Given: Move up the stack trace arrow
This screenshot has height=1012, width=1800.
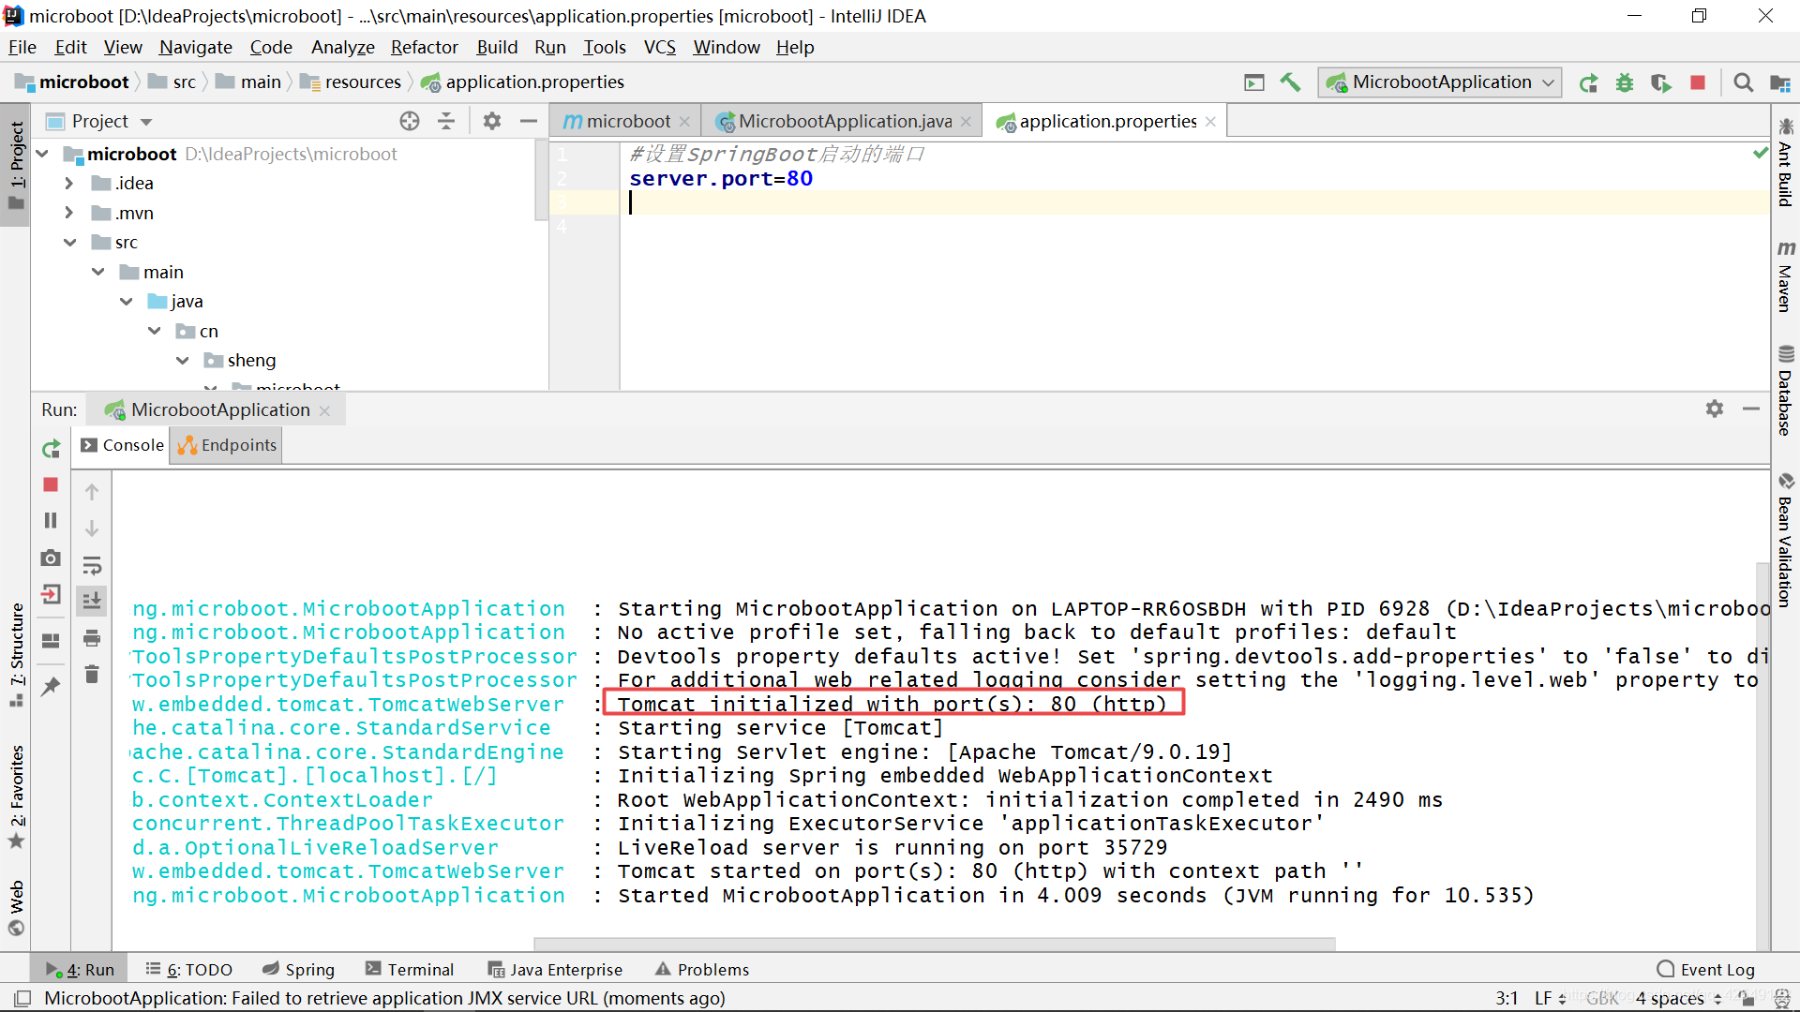Looking at the screenshot, I should 92,492.
